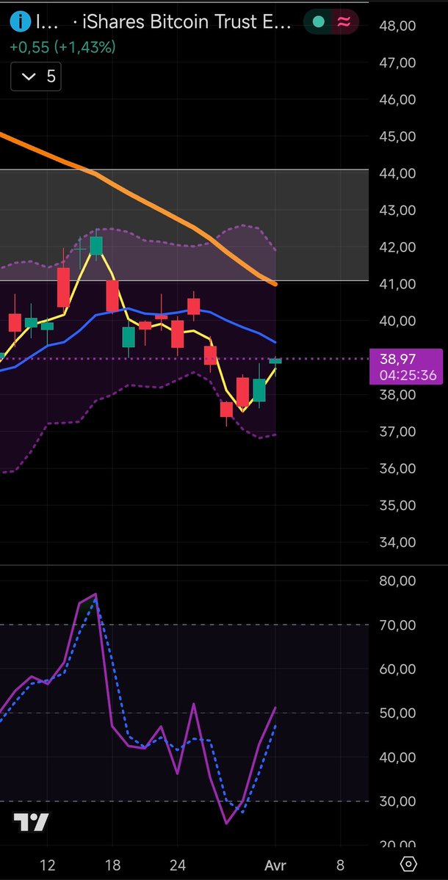Click the 8 date label on time axis

340,865
